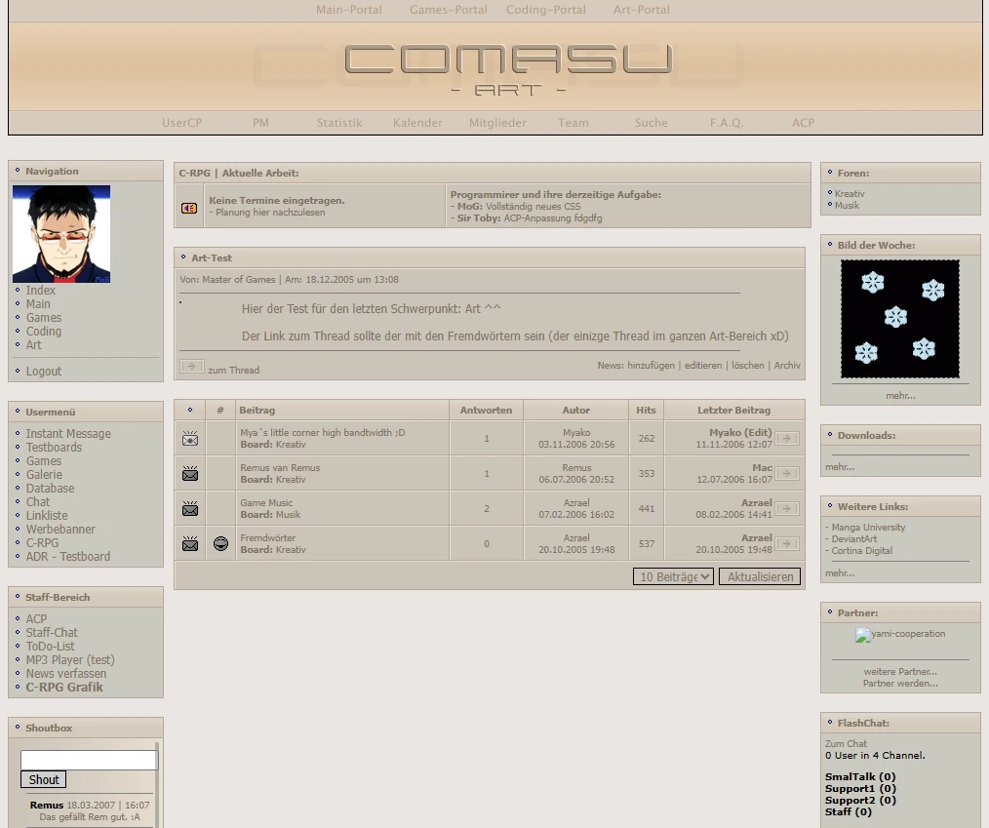Click the smiley icon in Fremdwörter row
This screenshot has height=828, width=989.
click(220, 543)
